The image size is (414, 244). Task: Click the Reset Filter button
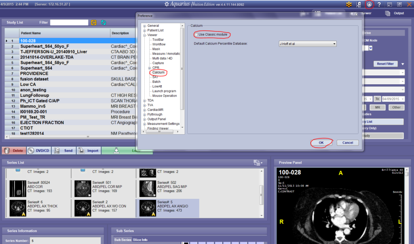pos(385,64)
